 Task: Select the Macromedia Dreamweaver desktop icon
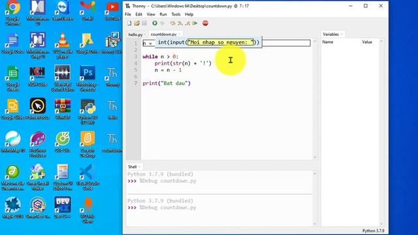13,178
